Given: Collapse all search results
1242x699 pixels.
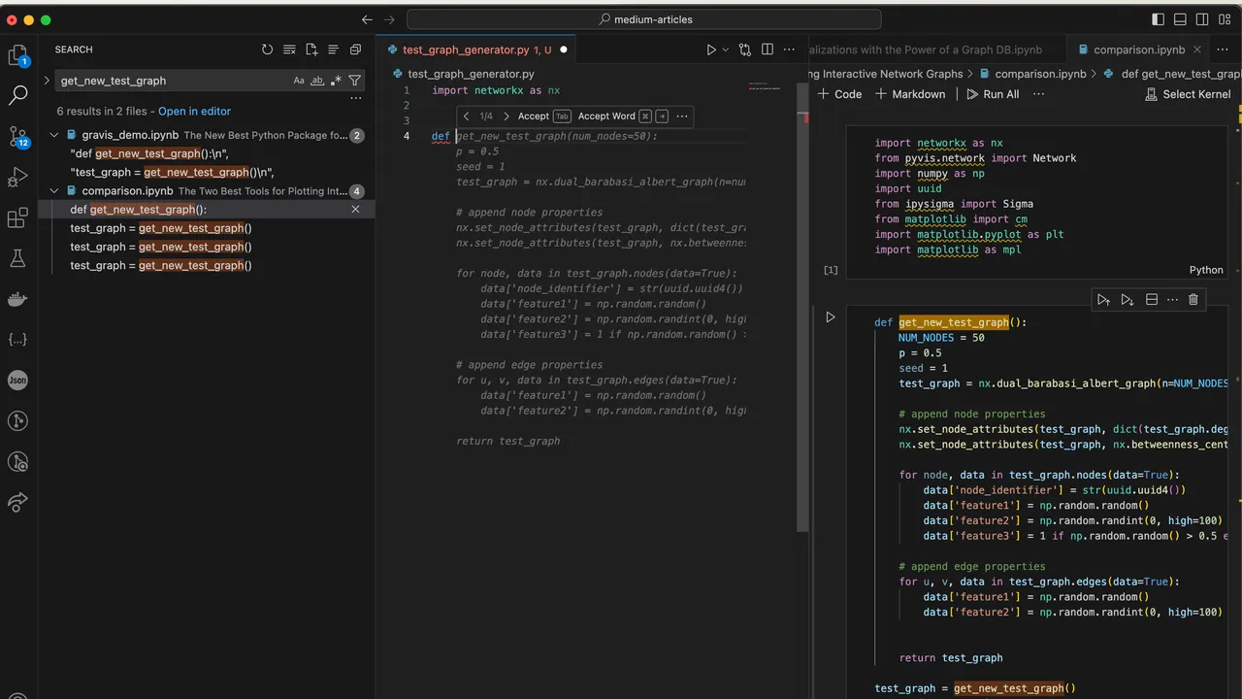Looking at the screenshot, I should [355, 50].
